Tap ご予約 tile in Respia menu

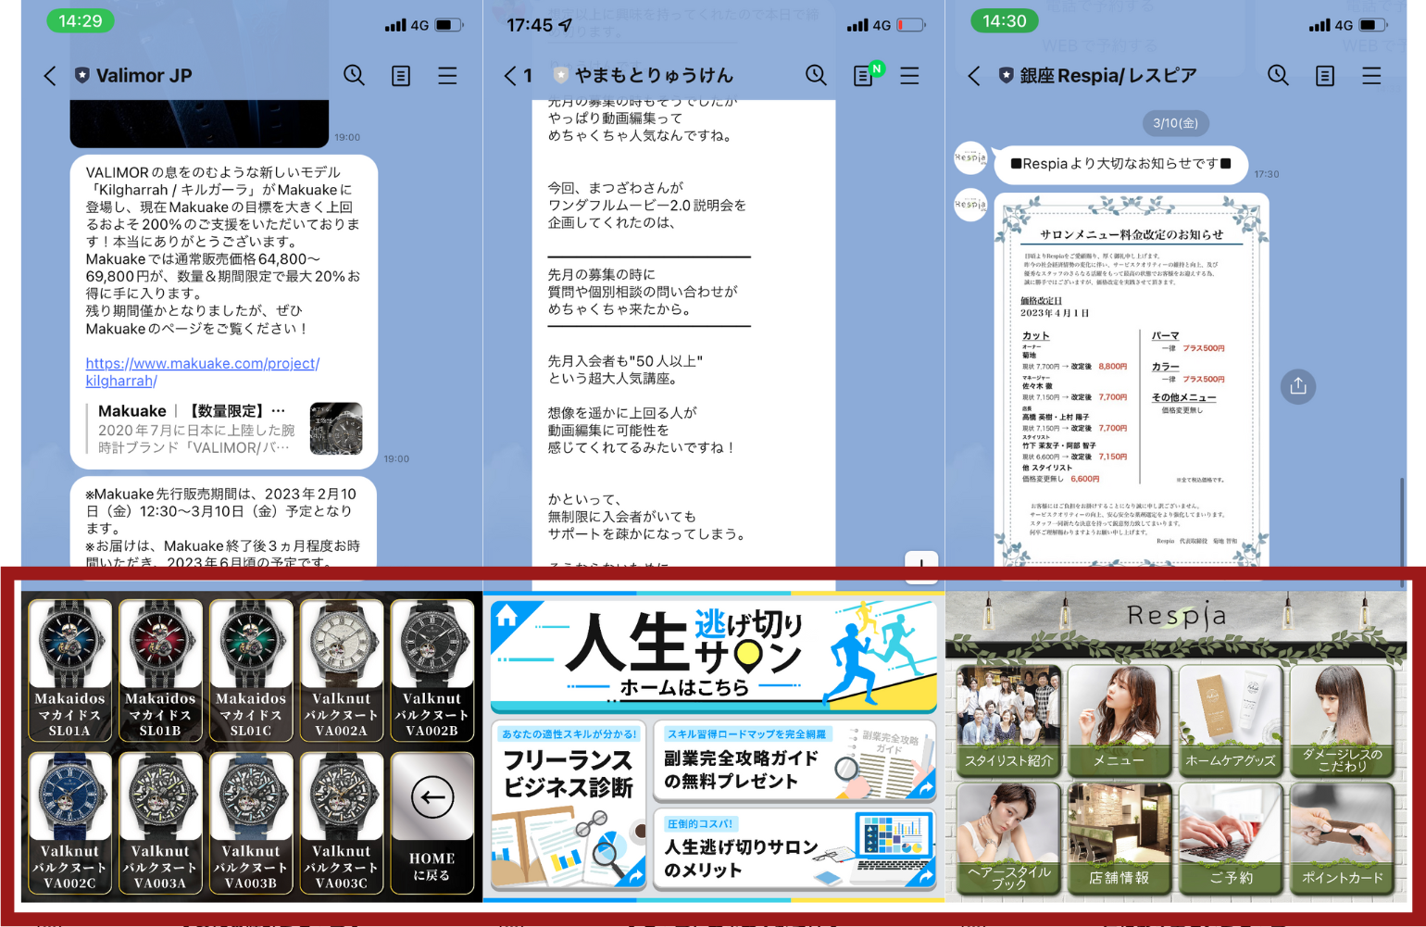[1231, 838]
